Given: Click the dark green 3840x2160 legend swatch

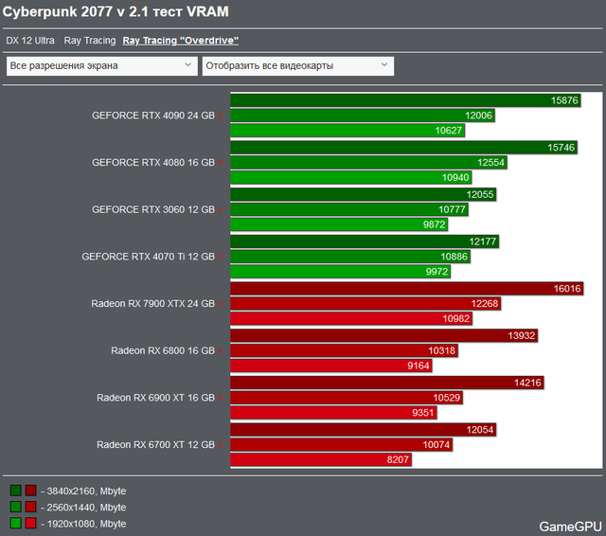Looking at the screenshot, I should pyautogui.click(x=16, y=491).
